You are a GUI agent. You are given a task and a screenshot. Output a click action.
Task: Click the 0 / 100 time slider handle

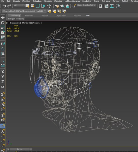(x=20, y=149)
